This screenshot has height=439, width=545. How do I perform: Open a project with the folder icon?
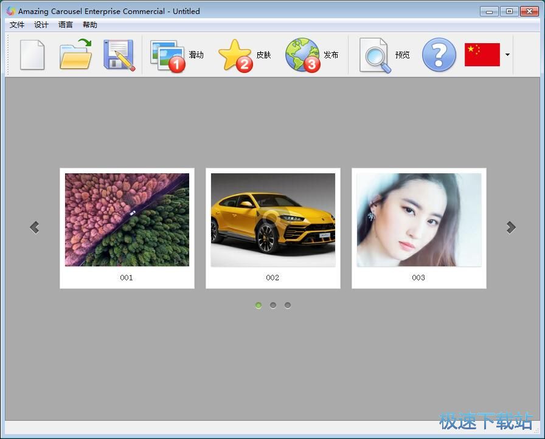[x=75, y=55]
